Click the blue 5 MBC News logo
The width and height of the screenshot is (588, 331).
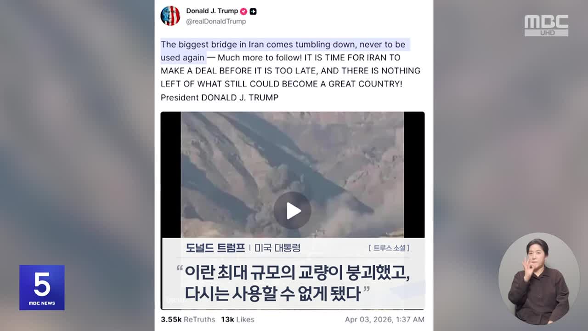(x=42, y=287)
